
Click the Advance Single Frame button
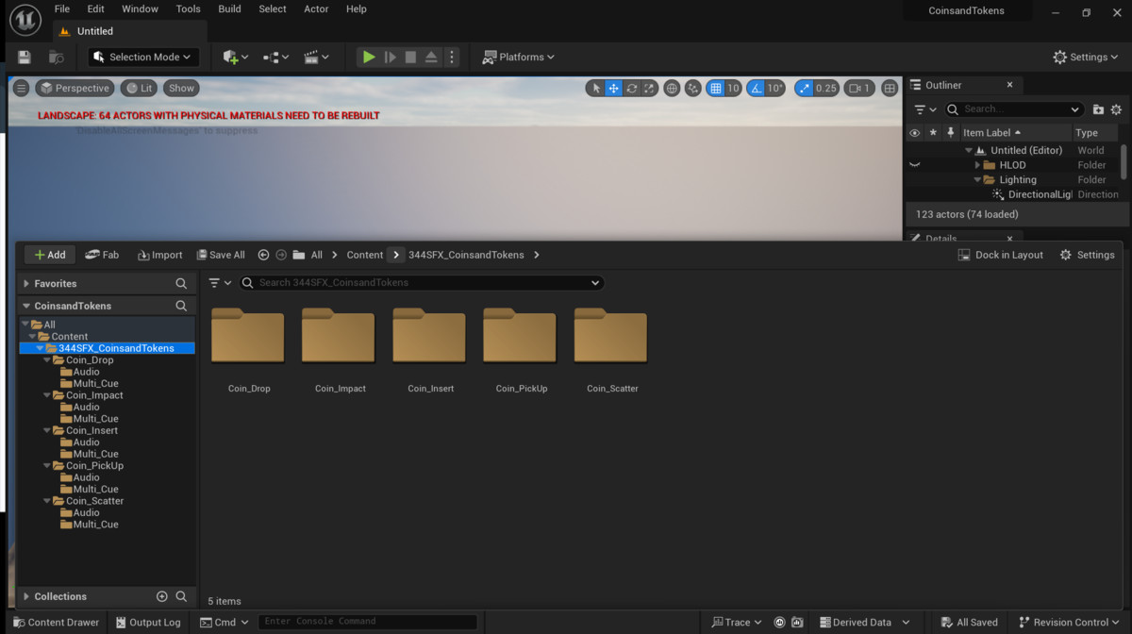390,58
